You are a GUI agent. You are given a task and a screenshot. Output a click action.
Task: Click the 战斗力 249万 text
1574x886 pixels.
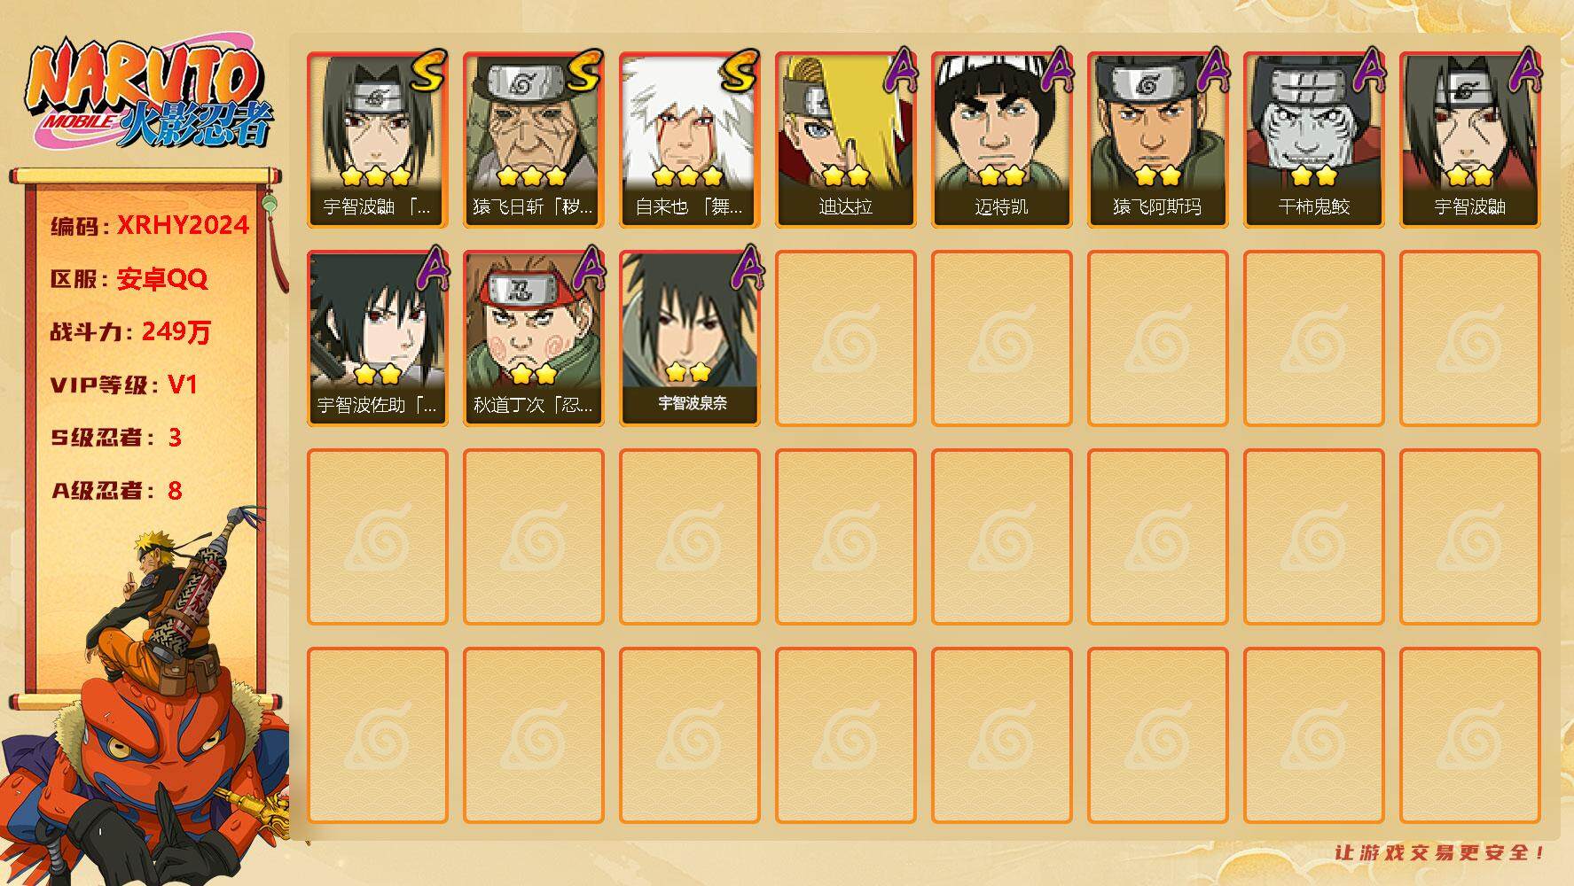click(130, 331)
